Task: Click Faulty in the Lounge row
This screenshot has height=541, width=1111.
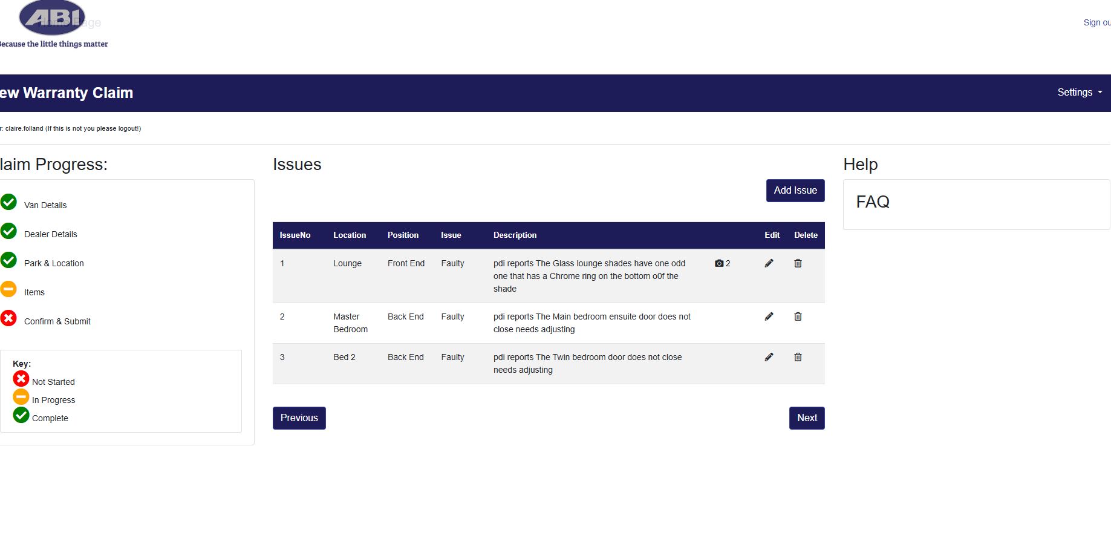Action: click(452, 263)
